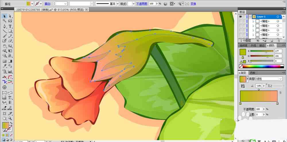Screen dimensions: 287x142
Task: Toggle visibility eye of Layer 1
Action: pos(241,17)
